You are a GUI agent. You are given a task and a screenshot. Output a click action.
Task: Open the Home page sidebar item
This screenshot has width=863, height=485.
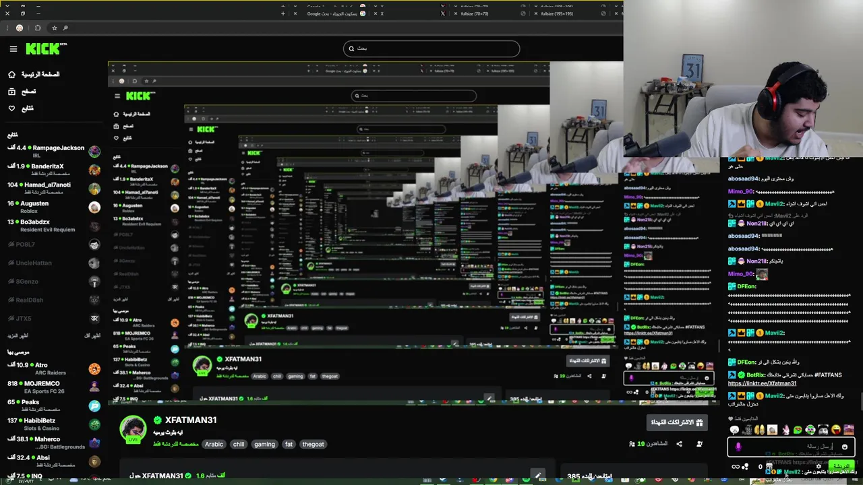tap(33, 74)
